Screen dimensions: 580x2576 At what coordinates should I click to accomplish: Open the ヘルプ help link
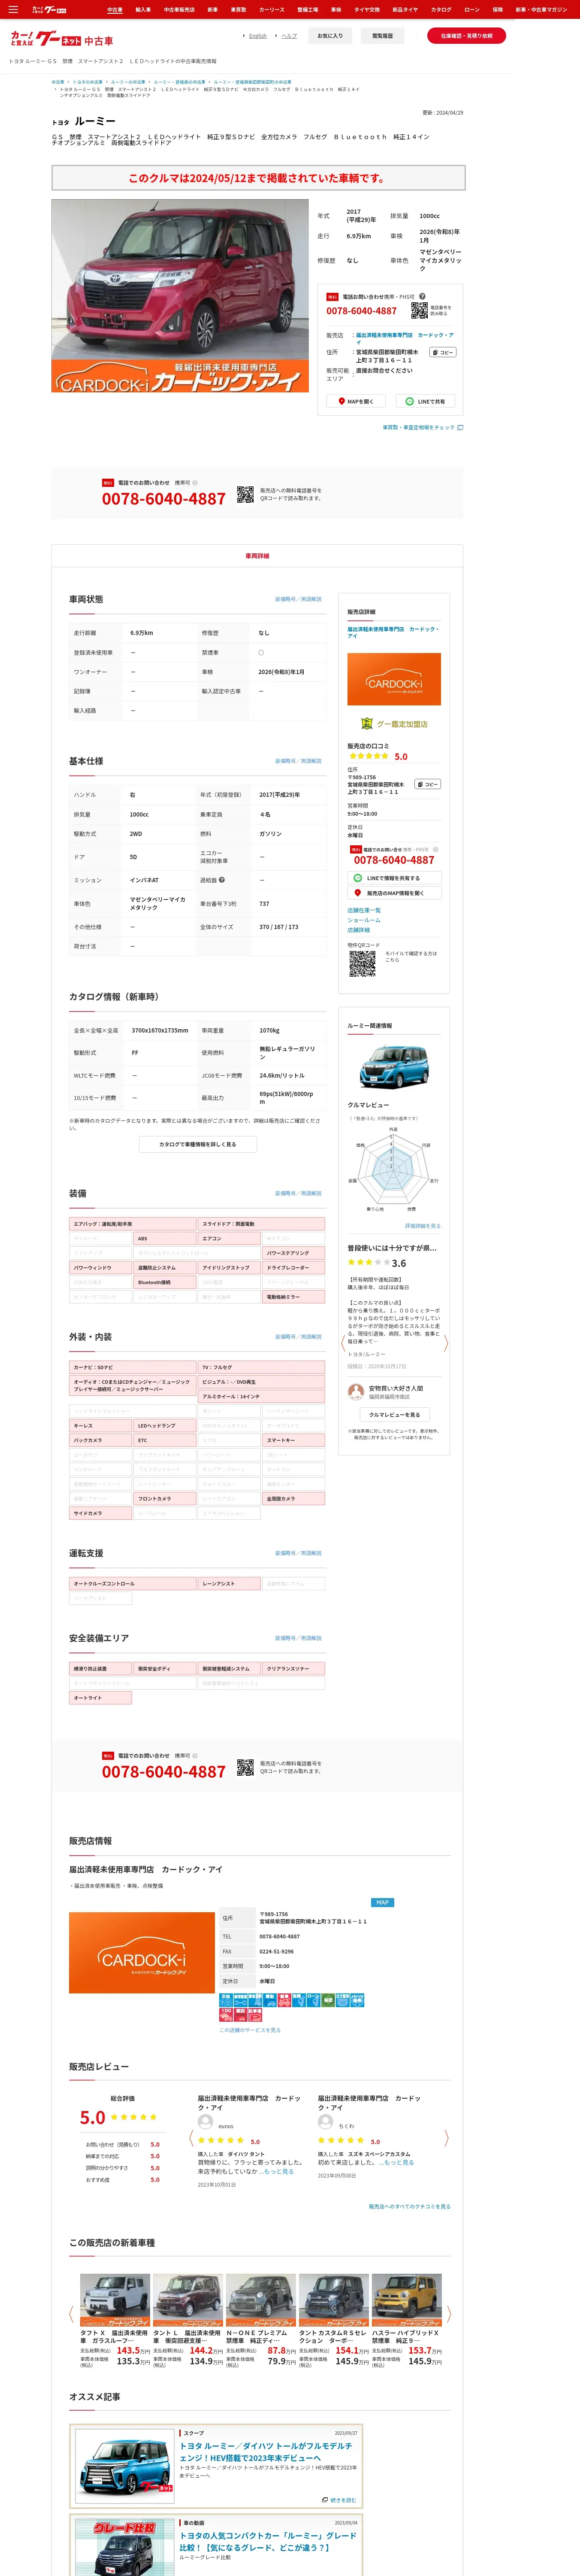[x=289, y=36]
